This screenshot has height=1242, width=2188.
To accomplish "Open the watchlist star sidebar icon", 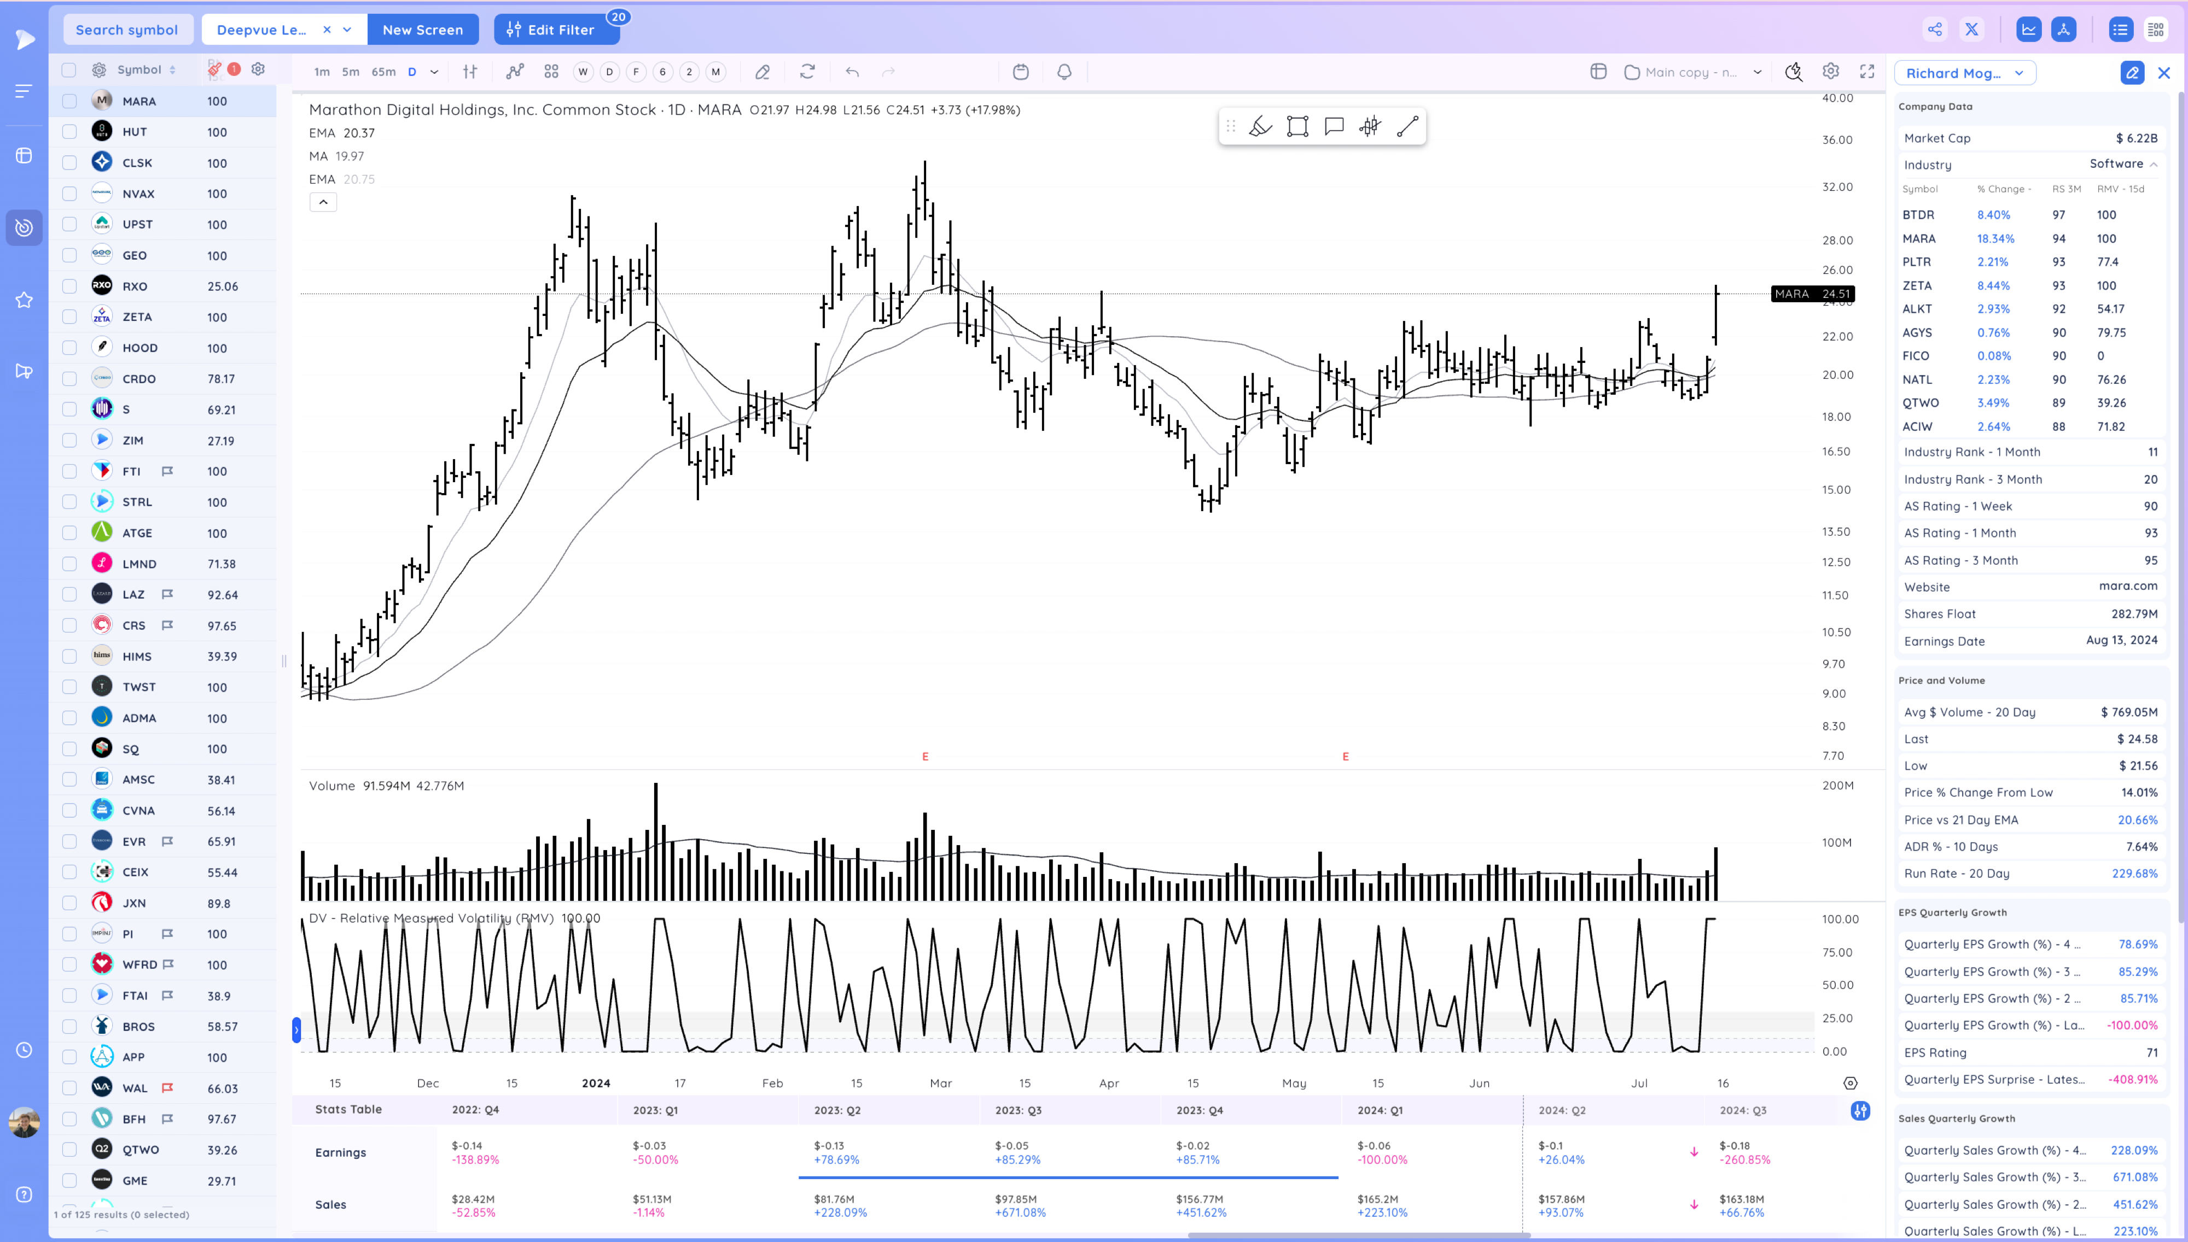I will point(24,300).
